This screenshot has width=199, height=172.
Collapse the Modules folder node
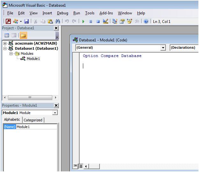(x=11, y=54)
